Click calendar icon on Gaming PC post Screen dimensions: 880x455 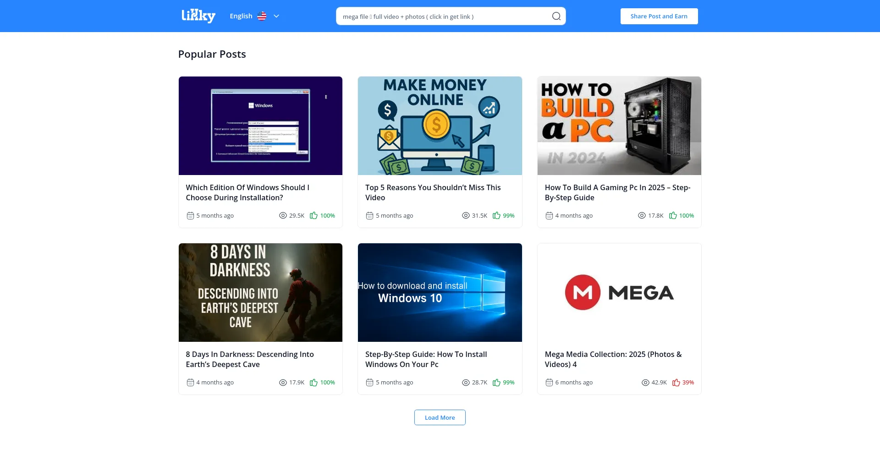549,215
